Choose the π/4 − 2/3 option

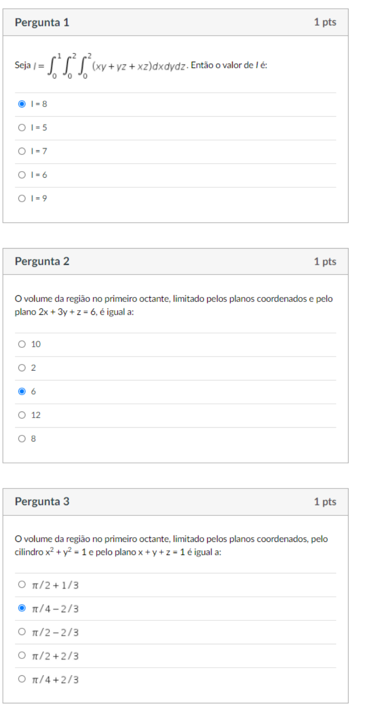(21, 608)
